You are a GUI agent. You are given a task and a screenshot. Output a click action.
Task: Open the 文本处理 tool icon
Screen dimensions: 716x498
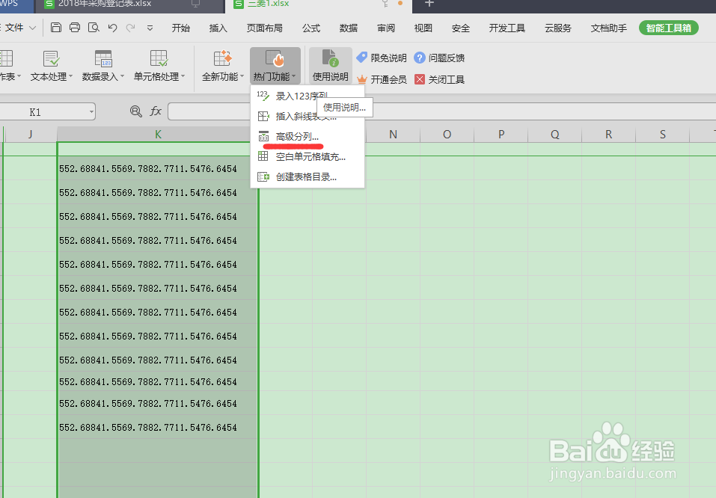pyautogui.click(x=51, y=59)
